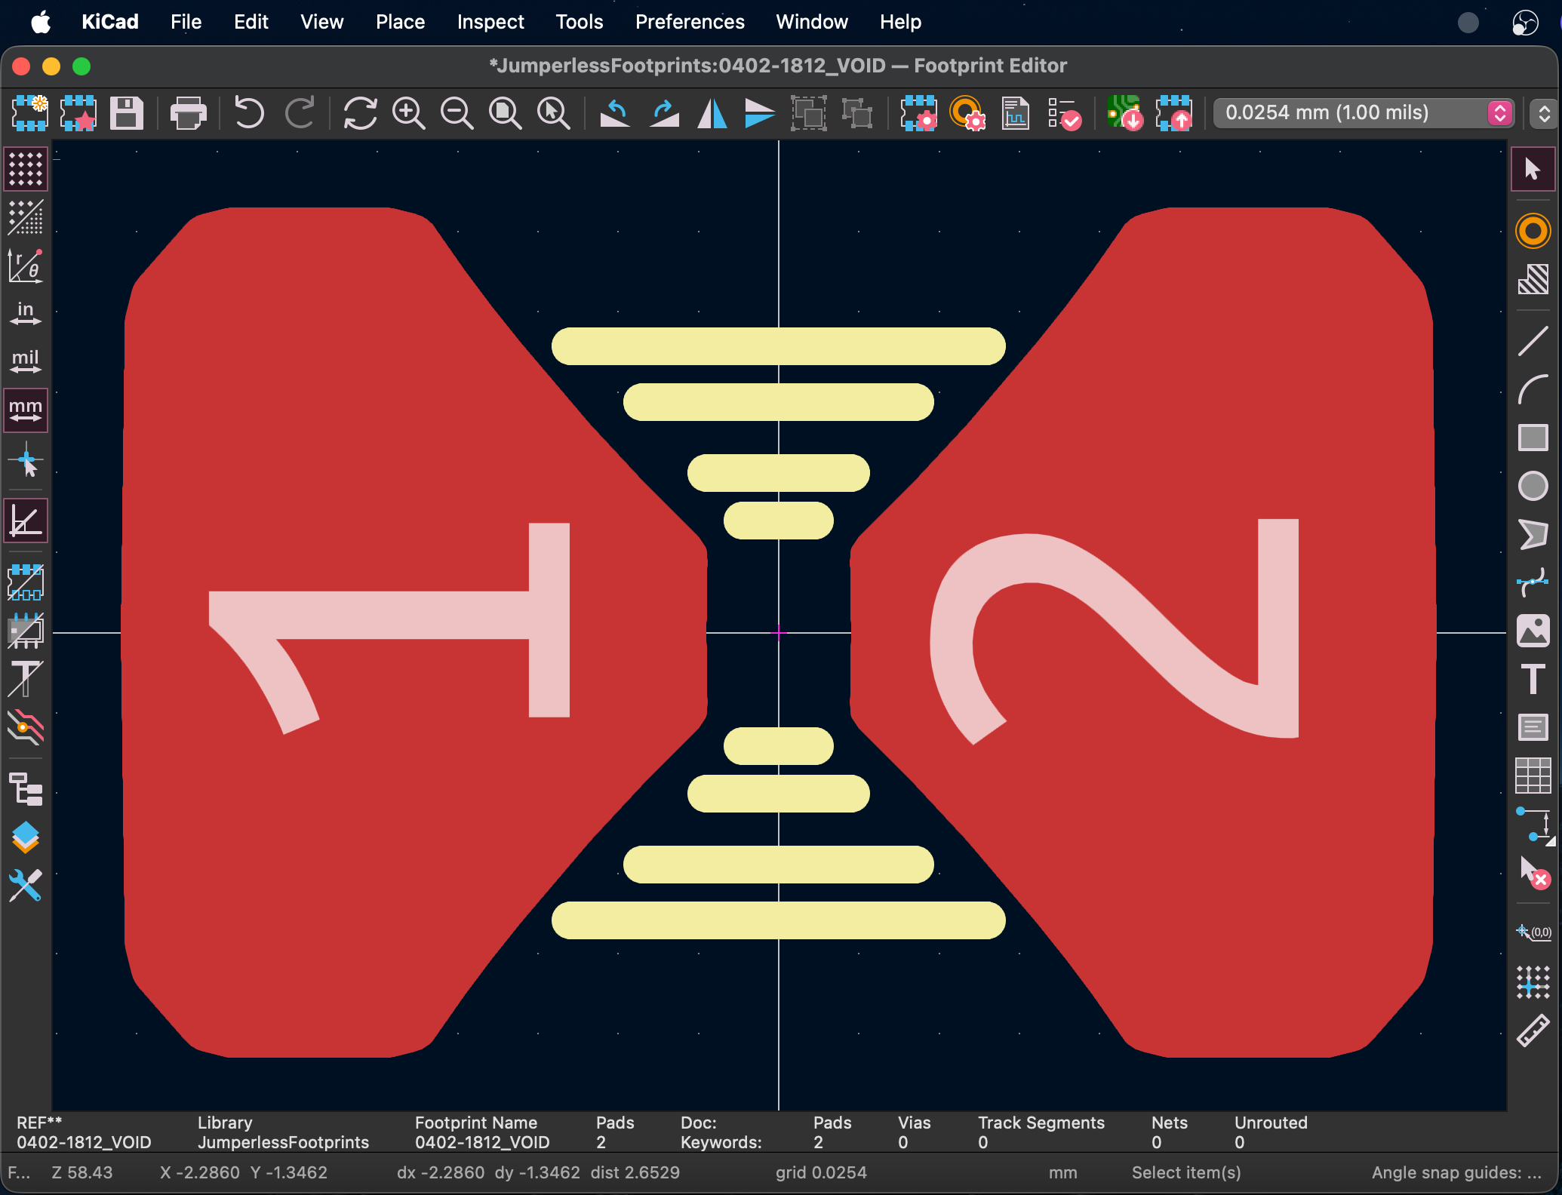Click the Measure ruler tool
1562x1195 pixels.
pyautogui.click(x=1533, y=1031)
